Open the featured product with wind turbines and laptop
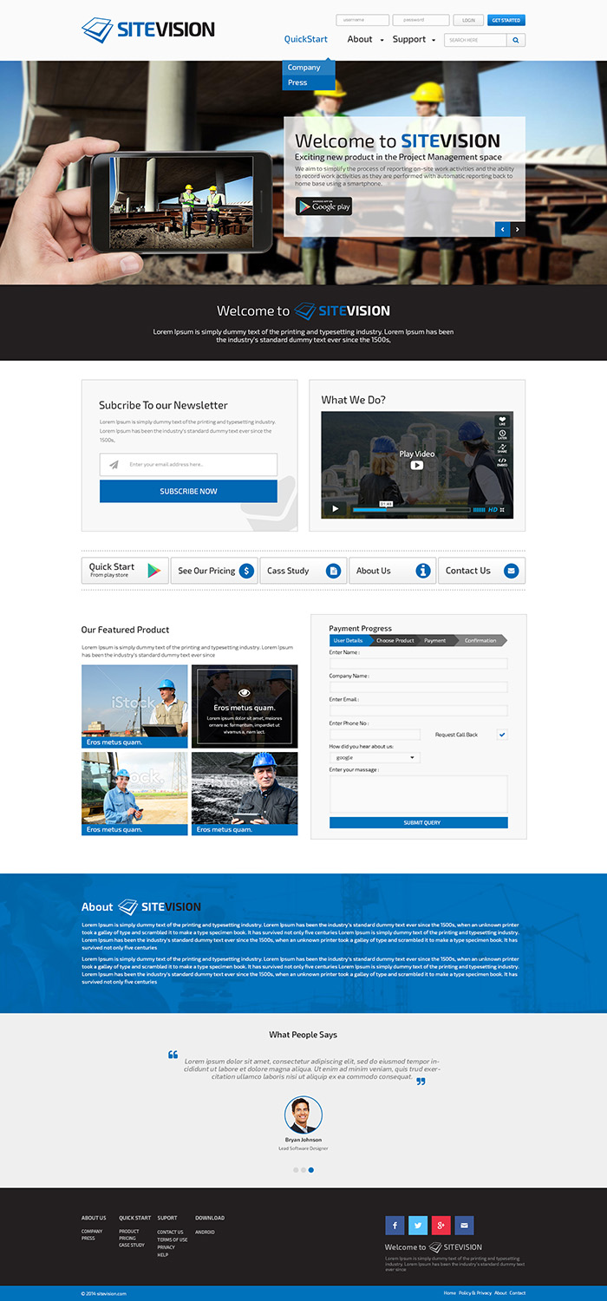Screen dimensions: 607x1301 (x=134, y=706)
